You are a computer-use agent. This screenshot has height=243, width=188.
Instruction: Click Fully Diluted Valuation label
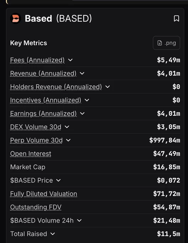click(43, 194)
